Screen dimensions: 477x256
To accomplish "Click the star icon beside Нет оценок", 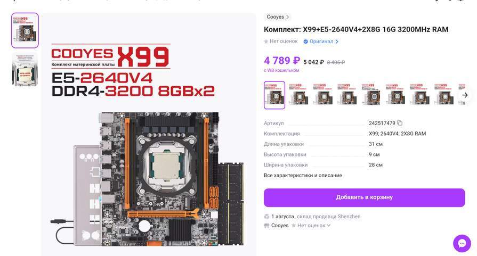I will [x=266, y=42].
